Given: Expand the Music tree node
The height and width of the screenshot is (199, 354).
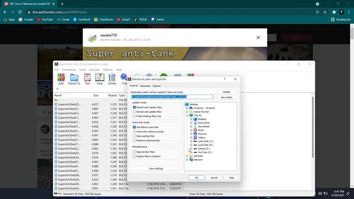Looking at the screenshot, I should 191,130.
